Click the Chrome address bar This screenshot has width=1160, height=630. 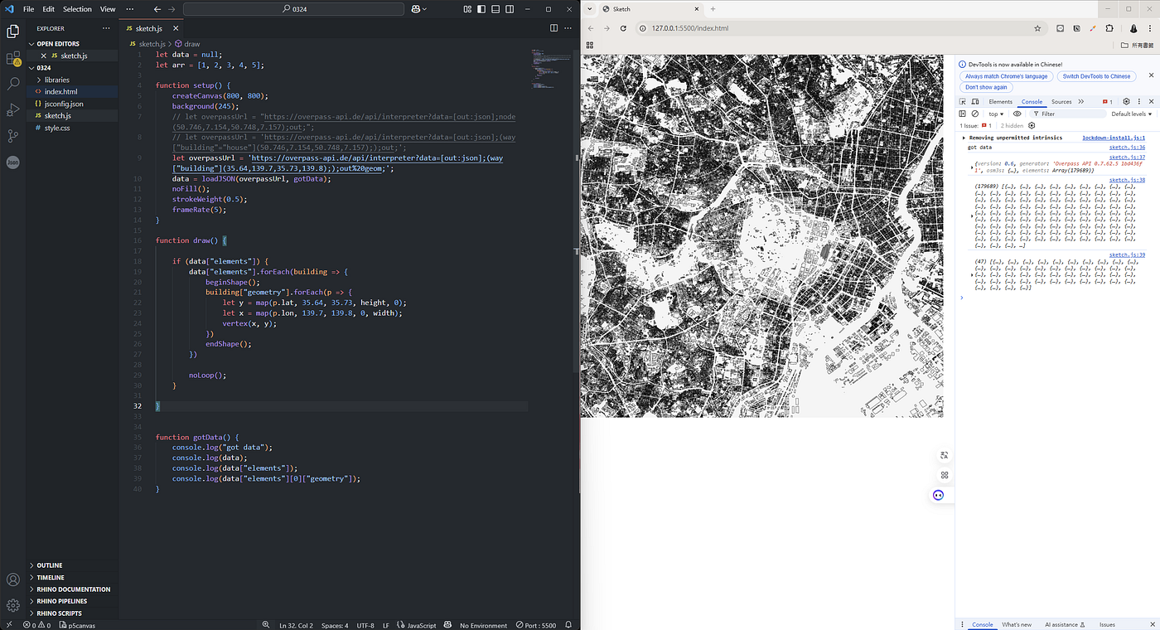pyautogui.click(x=841, y=28)
